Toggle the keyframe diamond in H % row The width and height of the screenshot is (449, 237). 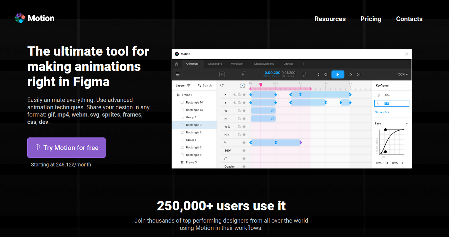tap(244, 135)
